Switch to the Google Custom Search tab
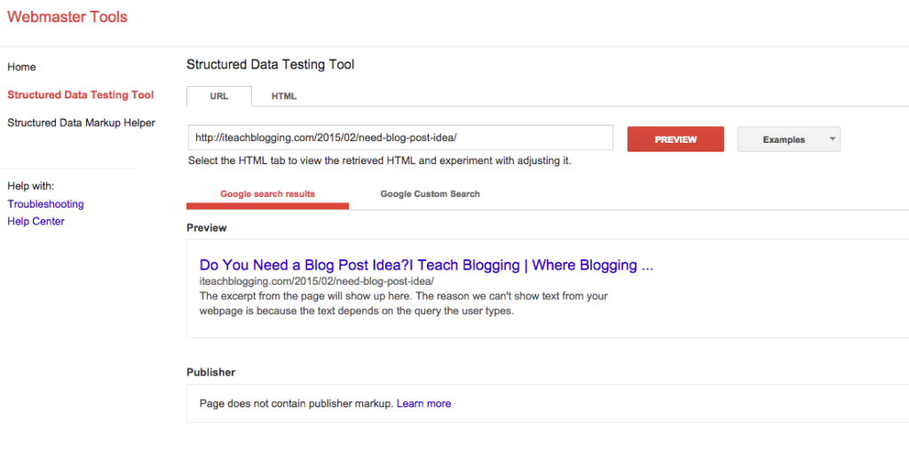Image resolution: width=909 pixels, height=449 pixels. (430, 193)
